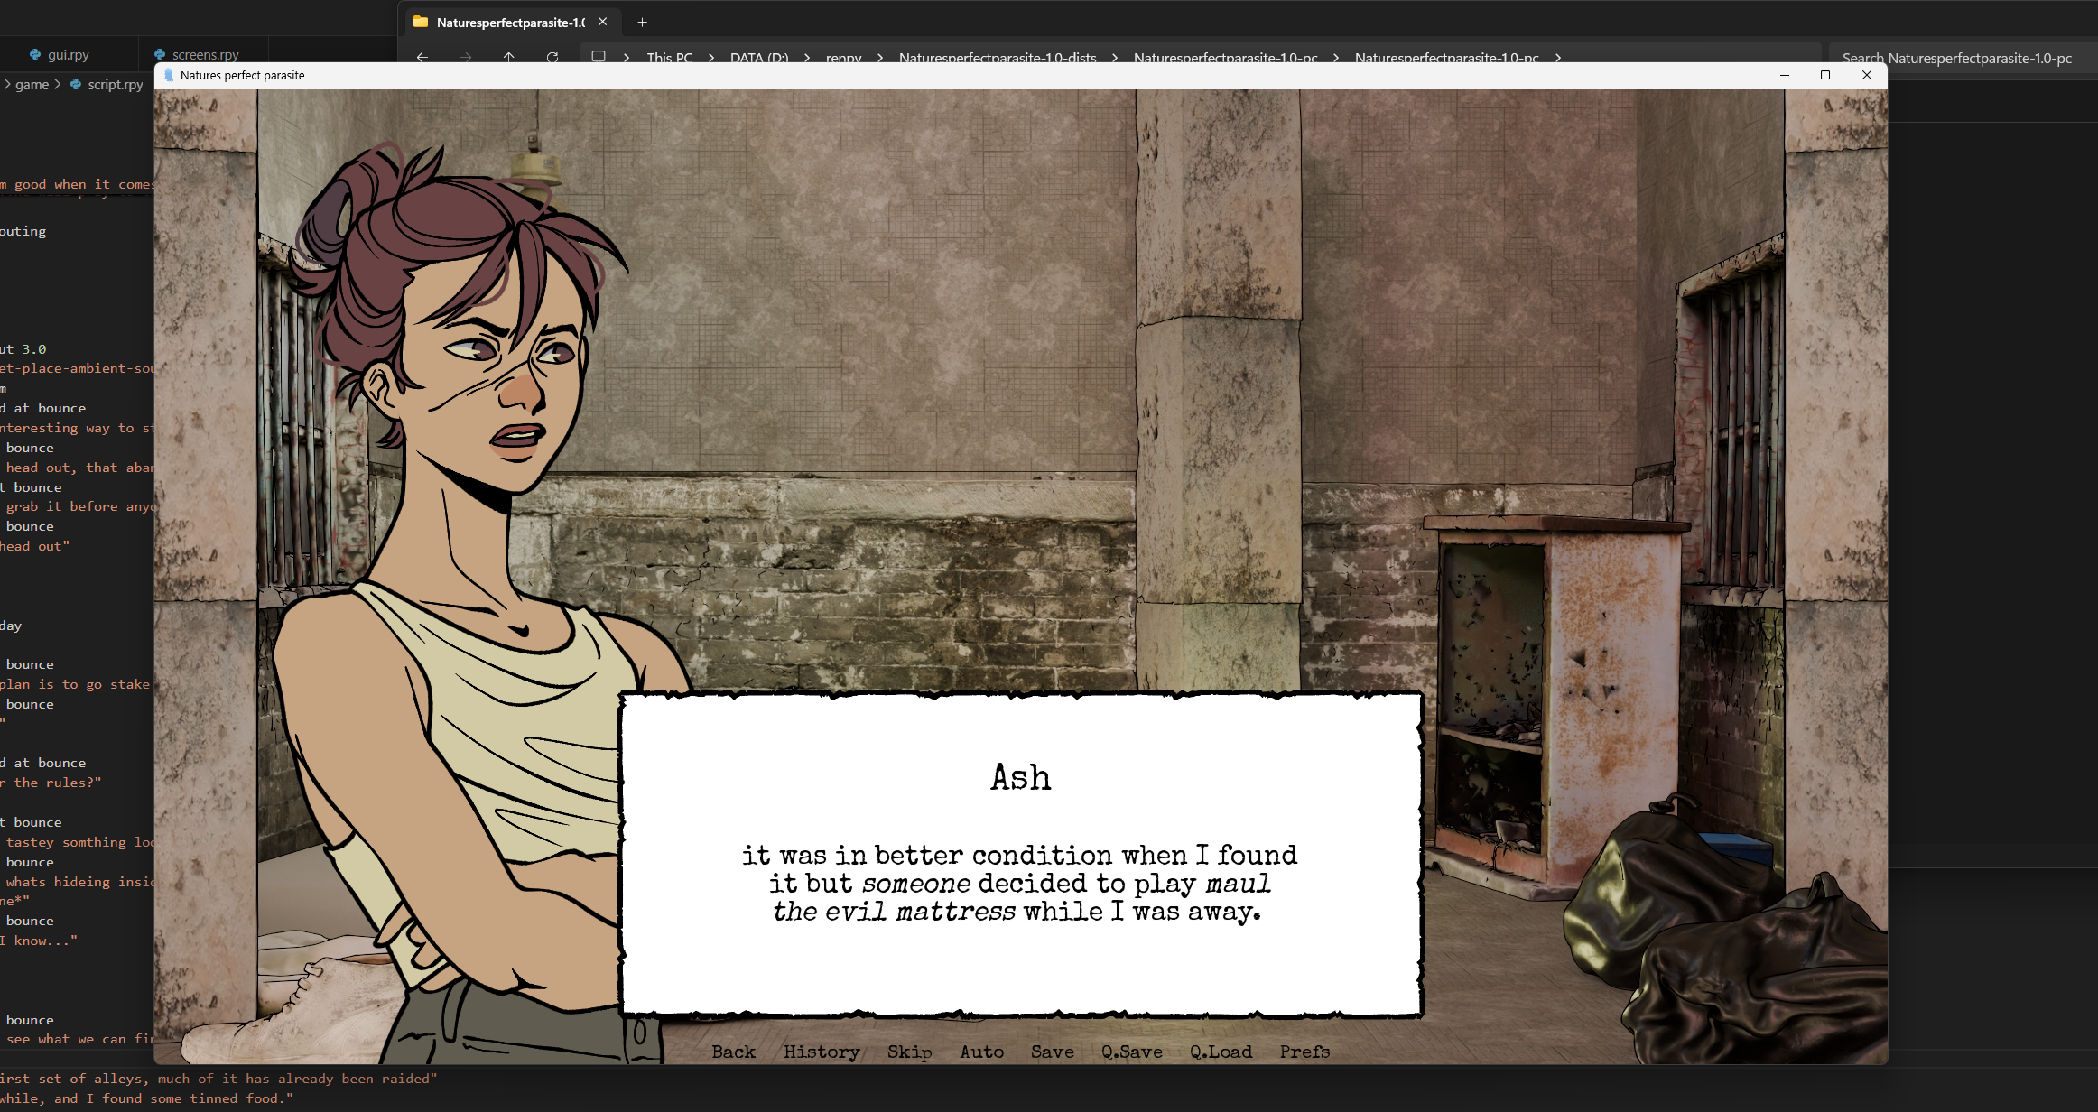Expand the chevron after This PC
The width and height of the screenshot is (2098, 1112).
click(711, 57)
